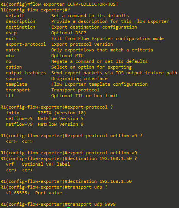Click the 'mtu' keyword in help list

pos(10,56)
